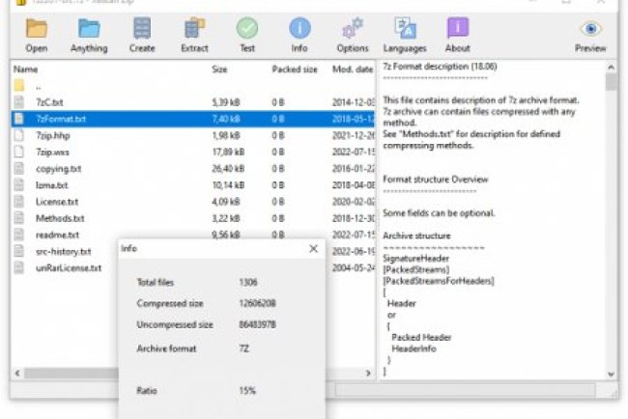This screenshot has width=628, height=419.
Task: Click the 17,89 kB size value
Action: pos(228,153)
